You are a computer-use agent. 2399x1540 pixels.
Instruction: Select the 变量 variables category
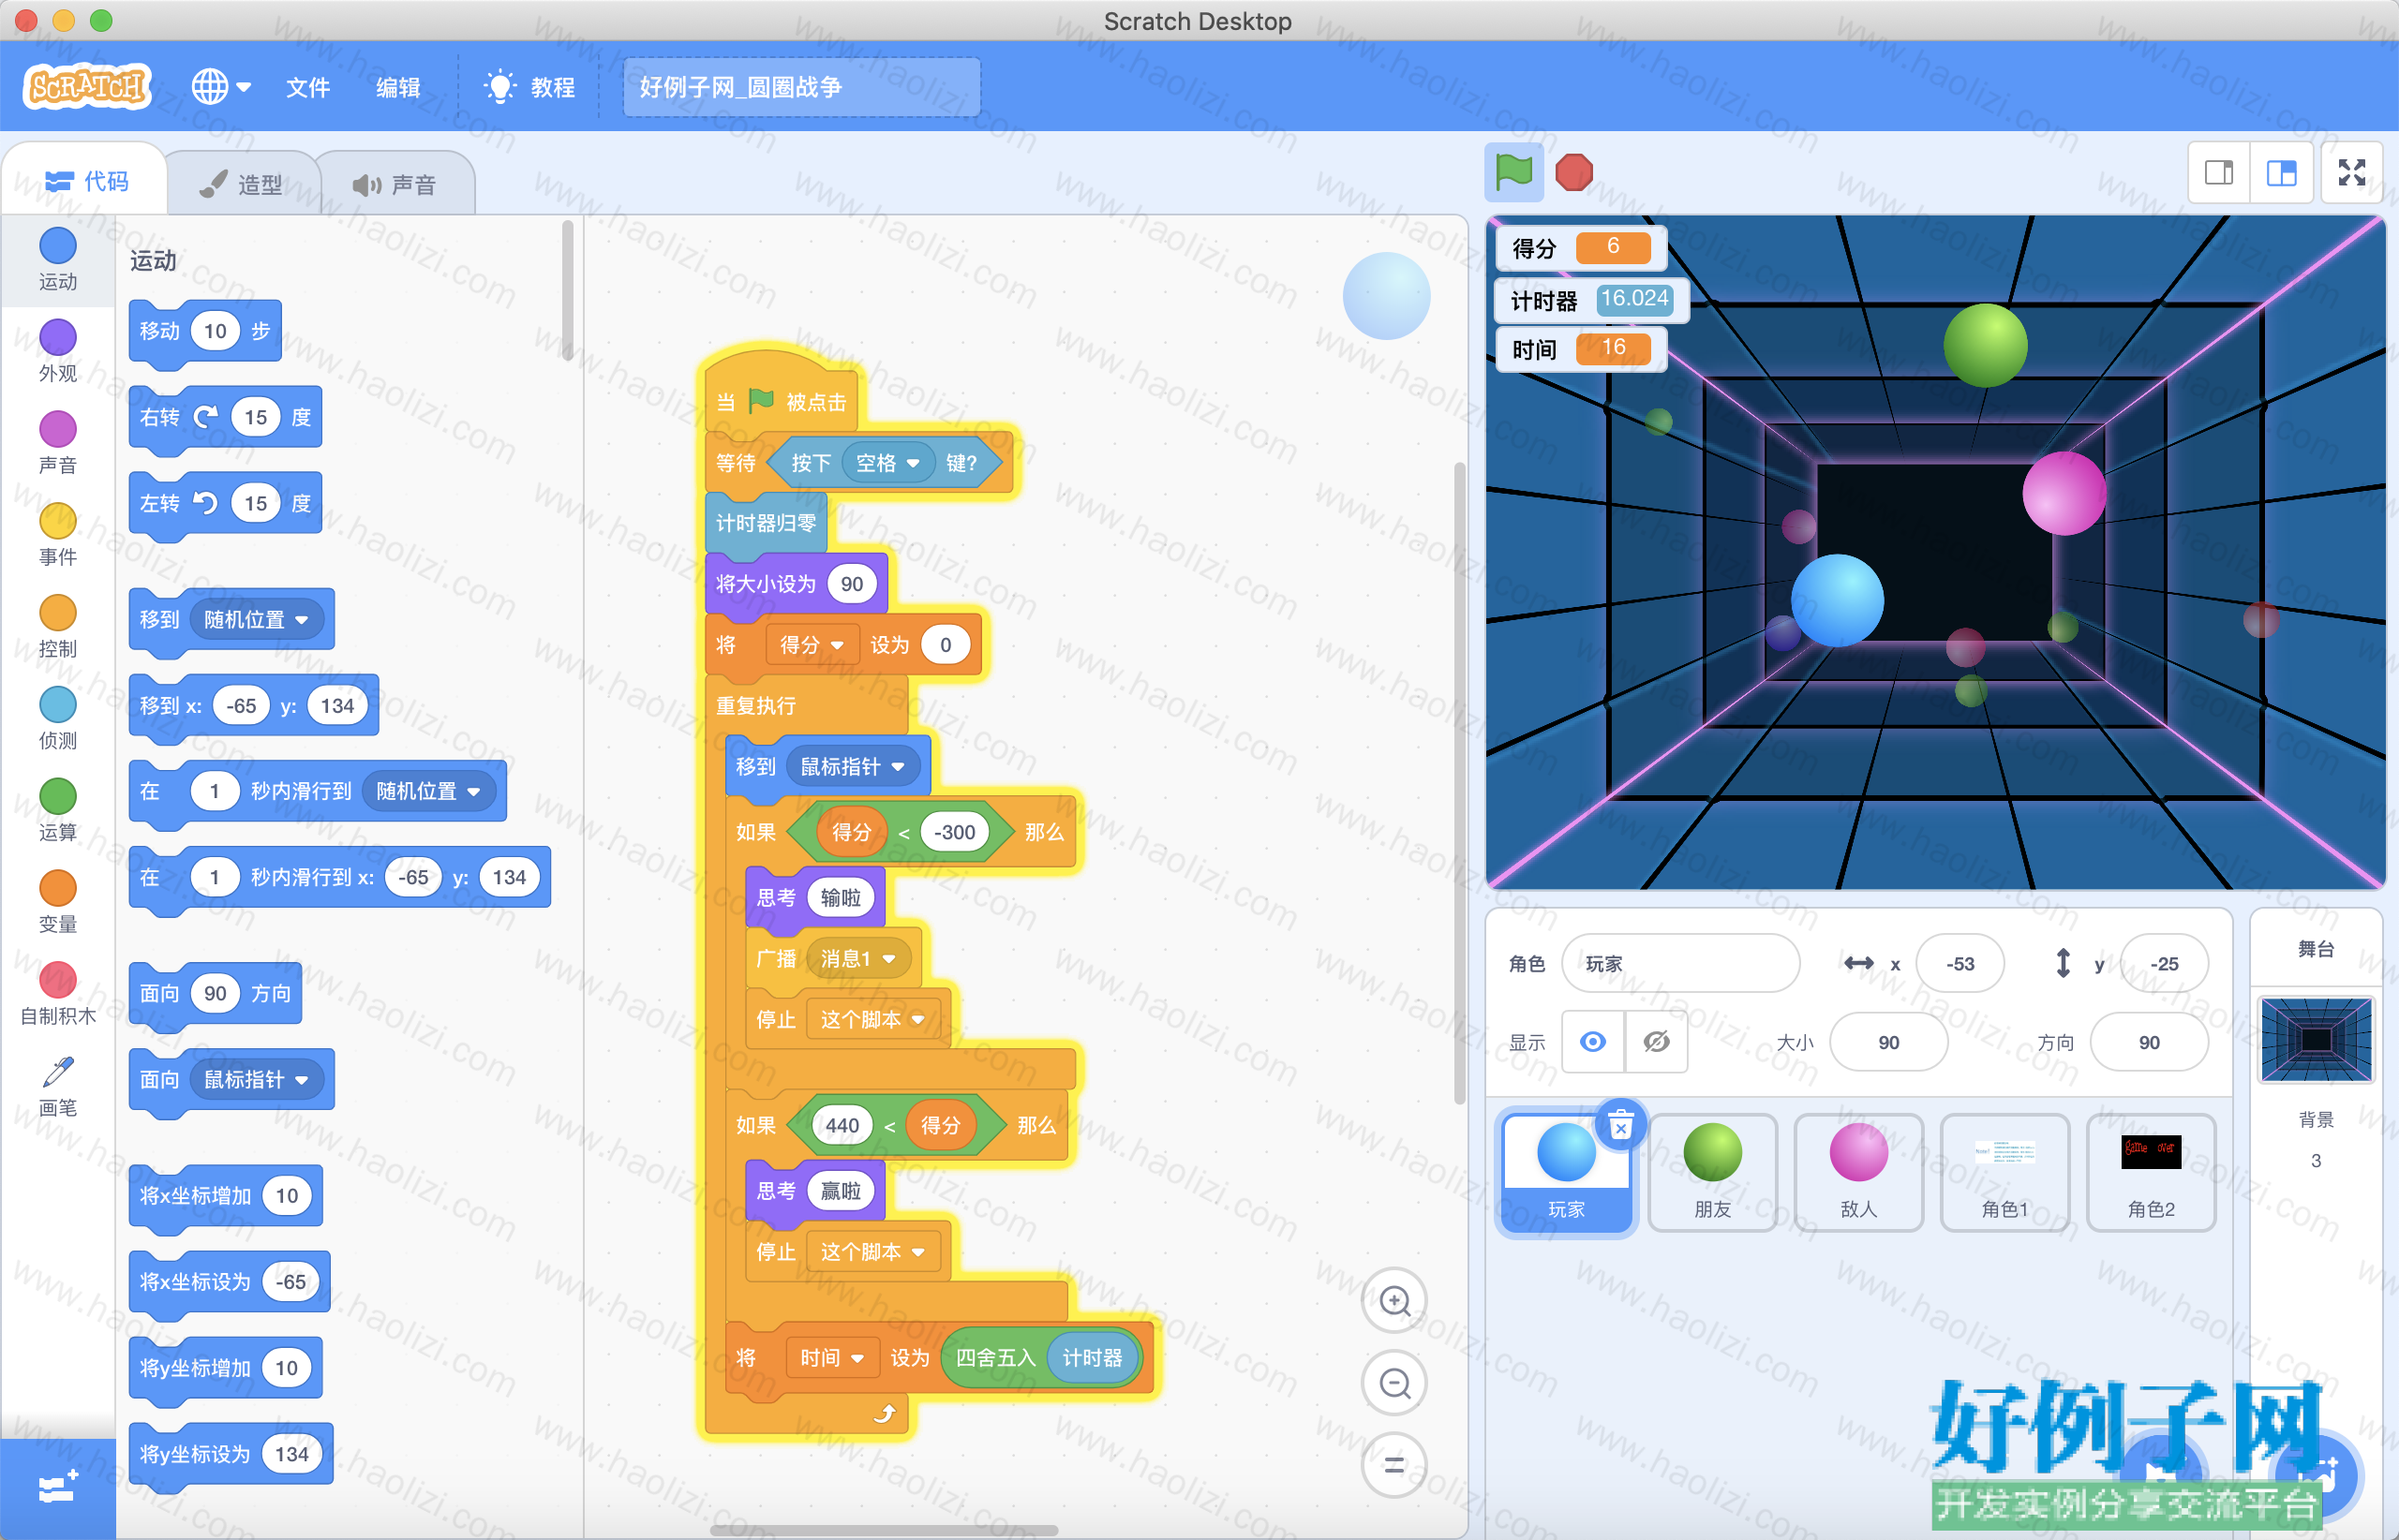(x=58, y=903)
